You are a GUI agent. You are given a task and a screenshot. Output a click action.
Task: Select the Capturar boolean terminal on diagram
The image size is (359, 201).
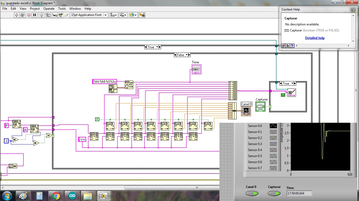coord(261,107)
